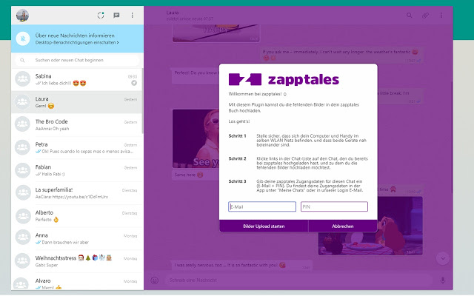Screen dimensions: 474x296
Task: Open the Laura chat
Action: 77,102
